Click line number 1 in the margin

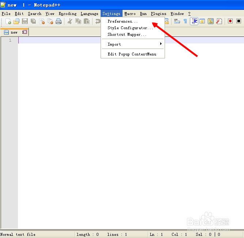point(10,40)
